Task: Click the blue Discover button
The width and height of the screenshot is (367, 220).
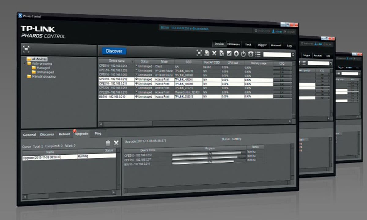Action: point(114,51)
